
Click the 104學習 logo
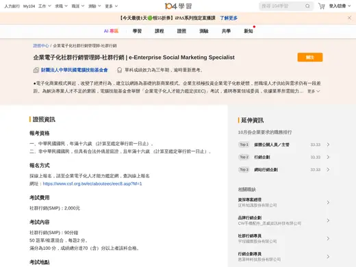pos(178,6)
